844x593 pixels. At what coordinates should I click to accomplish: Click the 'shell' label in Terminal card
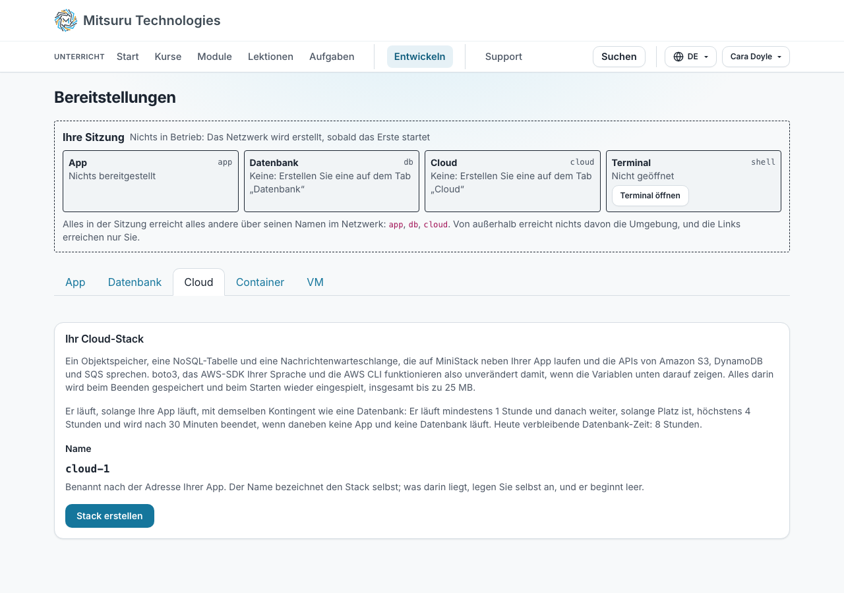tap(763, 162)
